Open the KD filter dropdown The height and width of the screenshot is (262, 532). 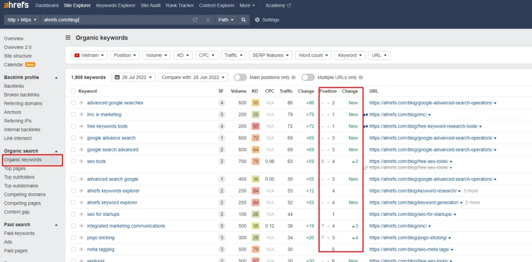click(x=183, y=55)
